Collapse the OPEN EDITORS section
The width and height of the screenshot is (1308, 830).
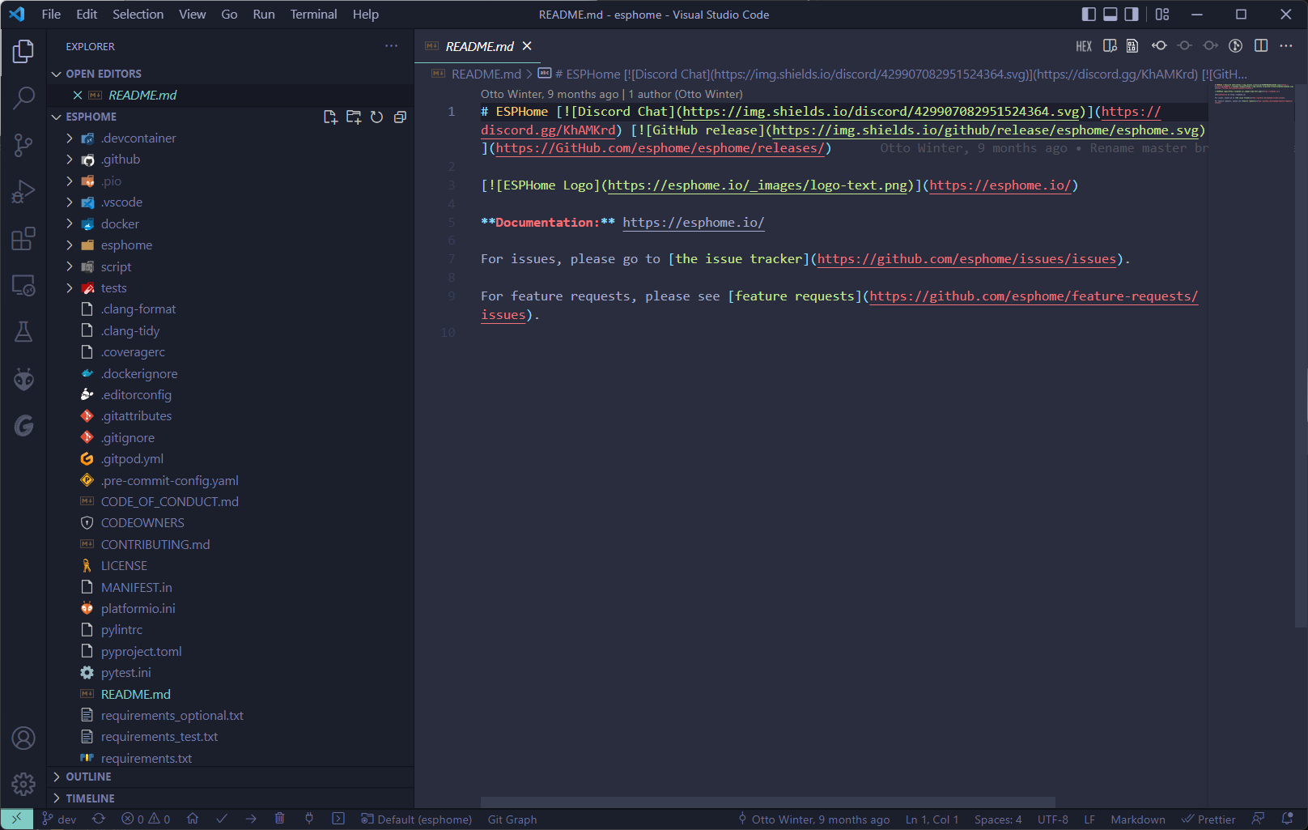coord(231,74)
